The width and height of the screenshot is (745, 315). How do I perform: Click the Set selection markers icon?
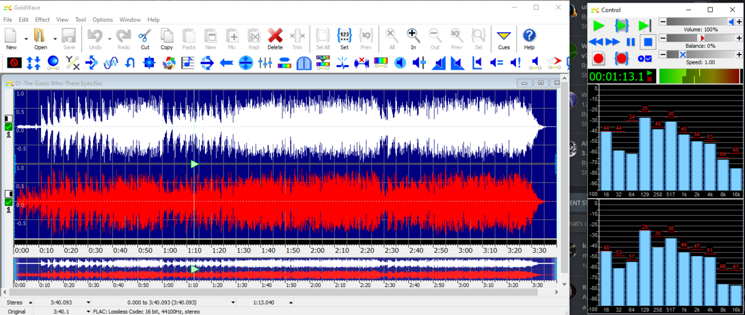point(344,39)
